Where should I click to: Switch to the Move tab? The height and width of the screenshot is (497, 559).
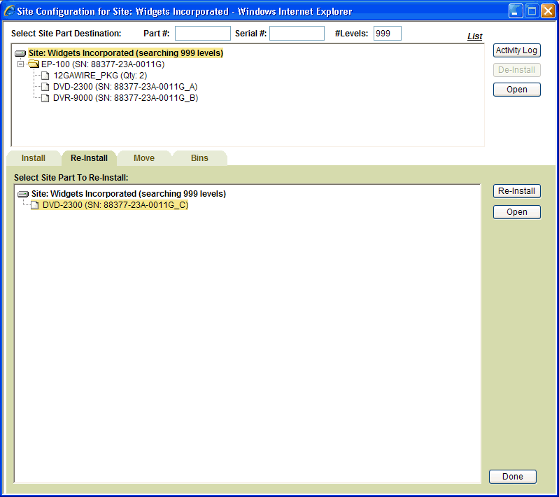pyautogui.click(x=144, y=158)
